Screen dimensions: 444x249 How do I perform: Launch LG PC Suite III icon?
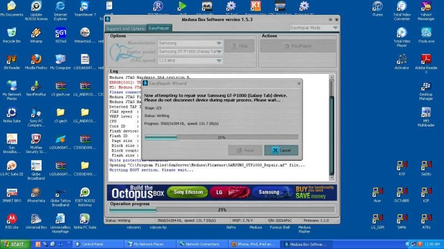[12, 168]
